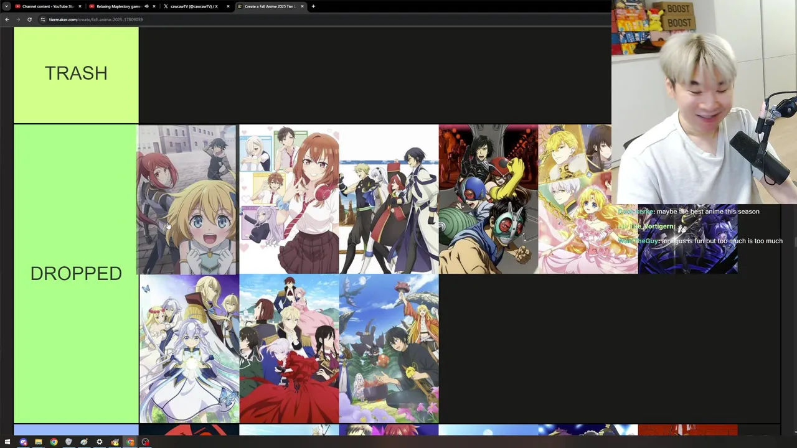797x448 pixels.
Task: Open active Chrome profile window in taskbar
Action: [x=130, y=442]
